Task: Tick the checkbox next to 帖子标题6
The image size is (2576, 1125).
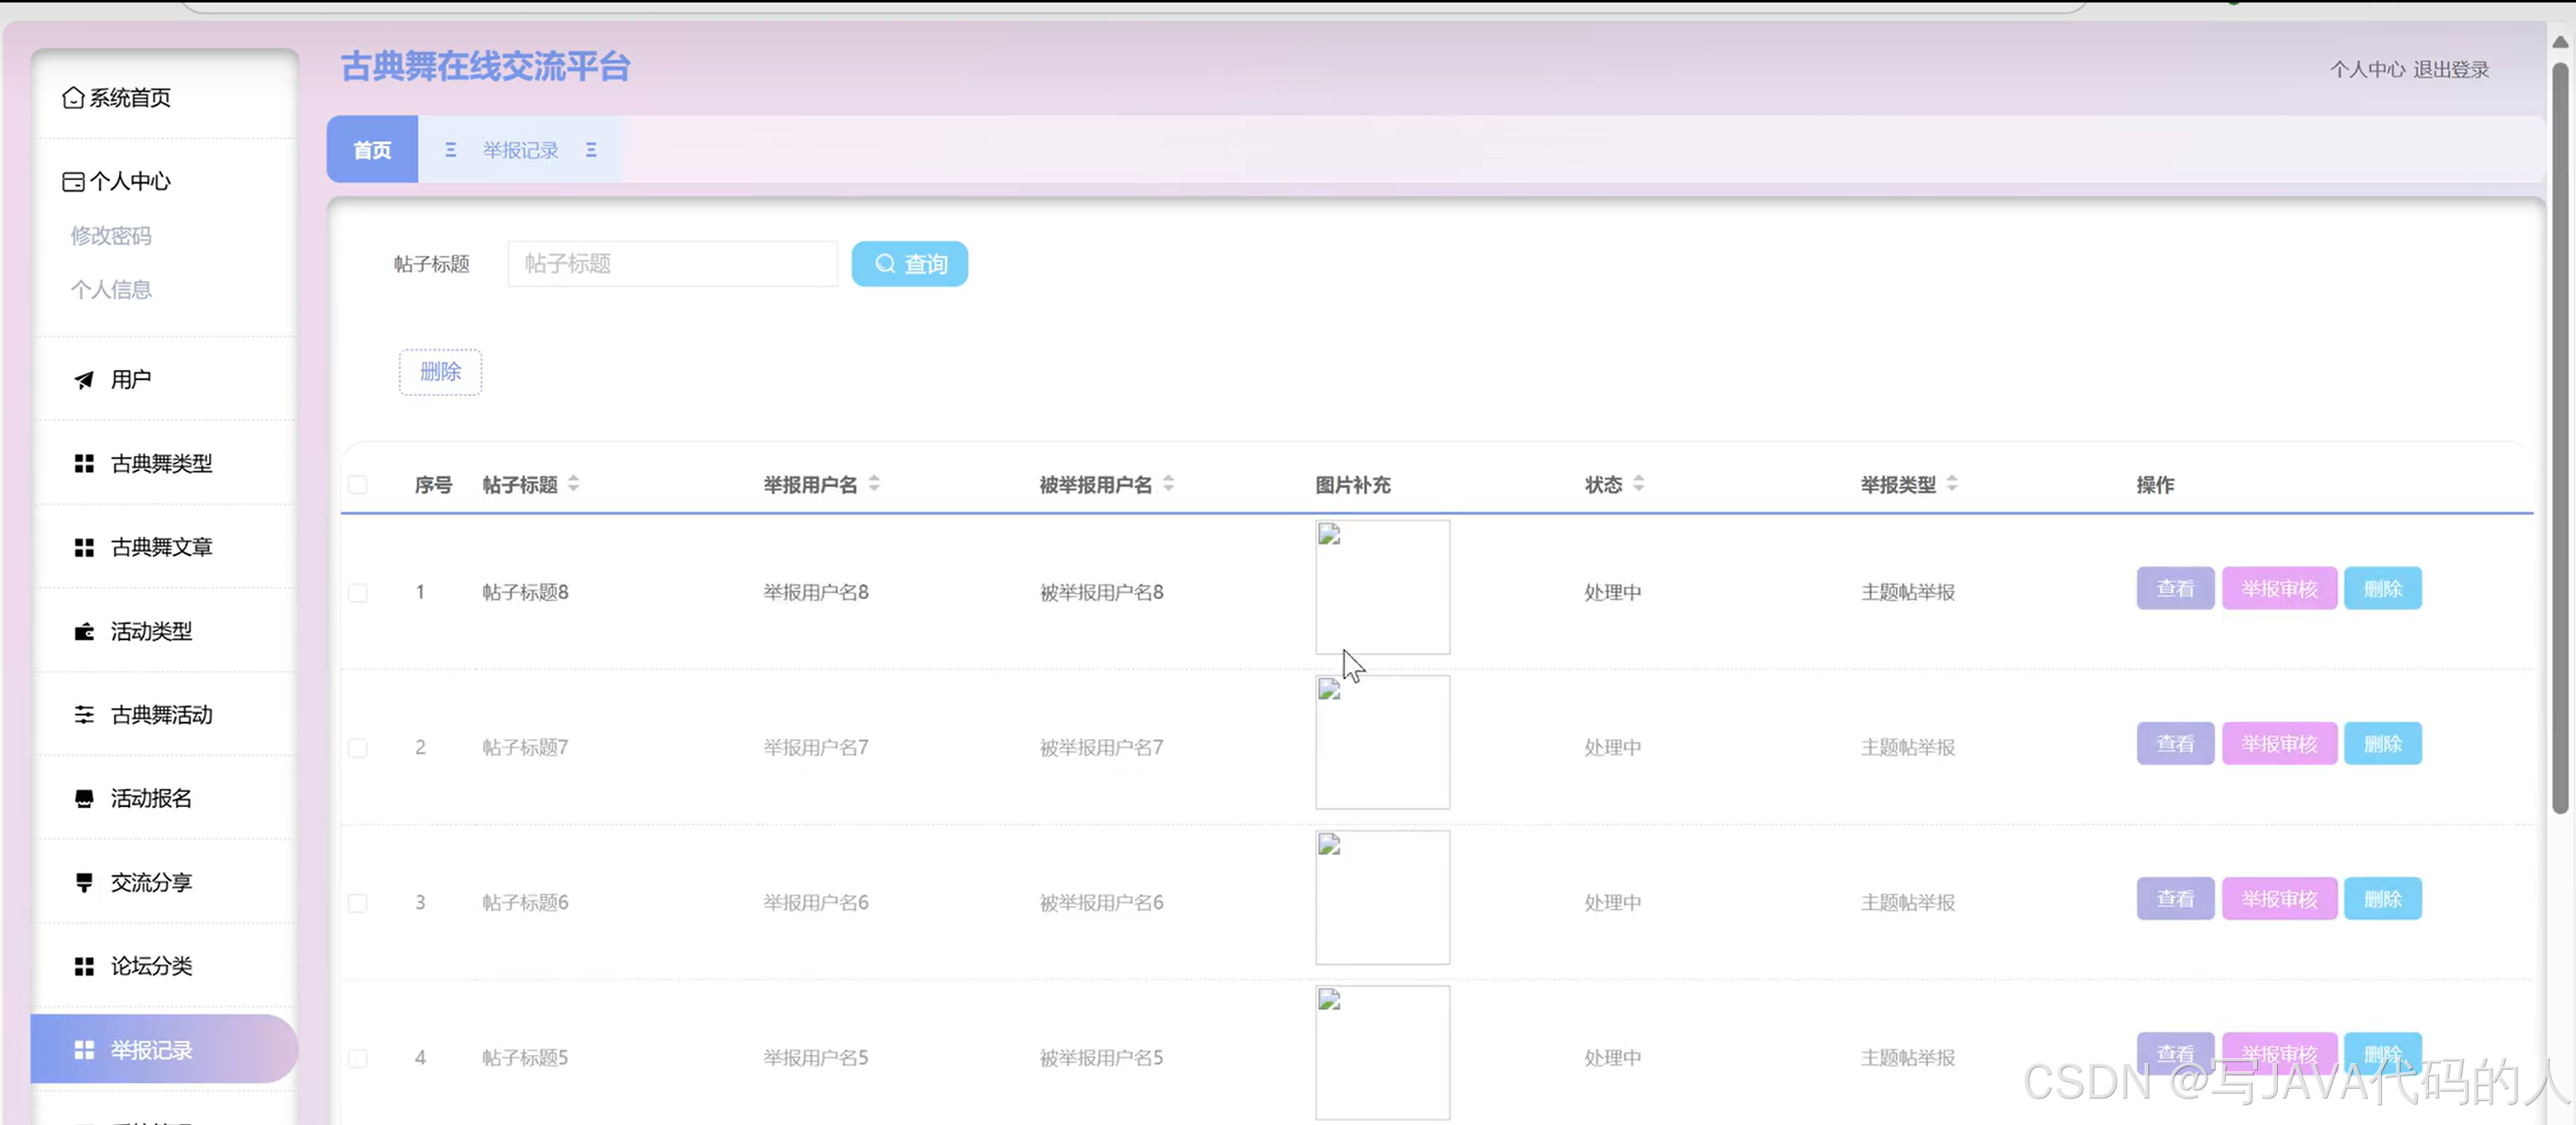Action: pyautogui.click(x=357, y=902)
